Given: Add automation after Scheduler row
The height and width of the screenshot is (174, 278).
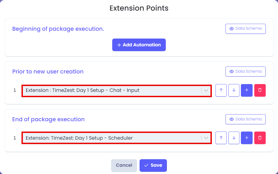Looking at the screenshot, I should click(247, 138).
